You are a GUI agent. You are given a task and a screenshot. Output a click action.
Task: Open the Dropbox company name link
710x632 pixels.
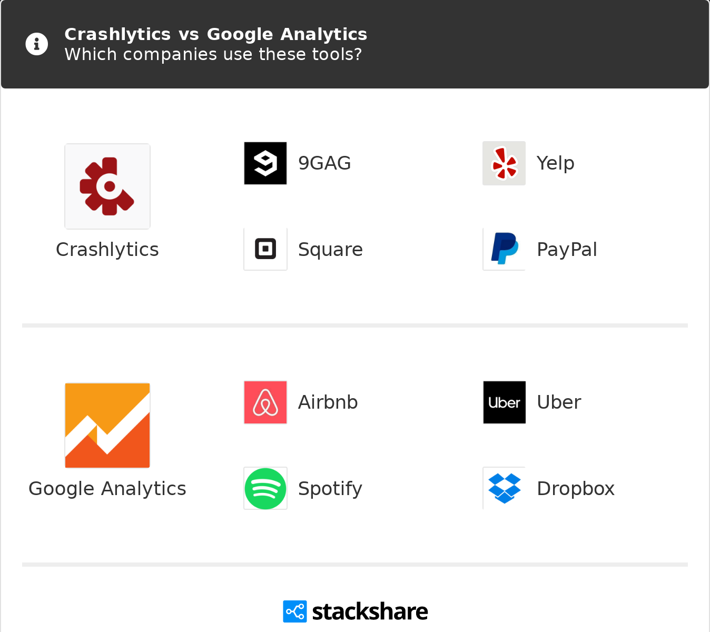576,489
